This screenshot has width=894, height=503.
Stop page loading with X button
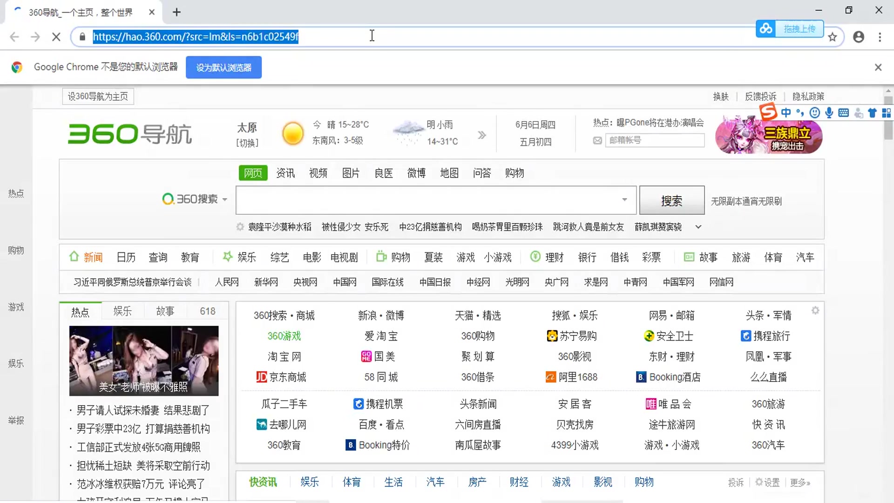tap(56, 37)
